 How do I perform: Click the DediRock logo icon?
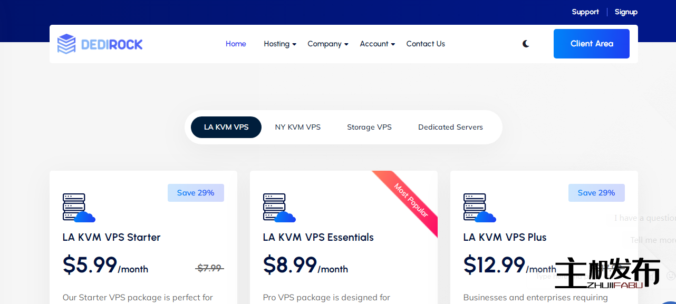(x=66, y=44)
